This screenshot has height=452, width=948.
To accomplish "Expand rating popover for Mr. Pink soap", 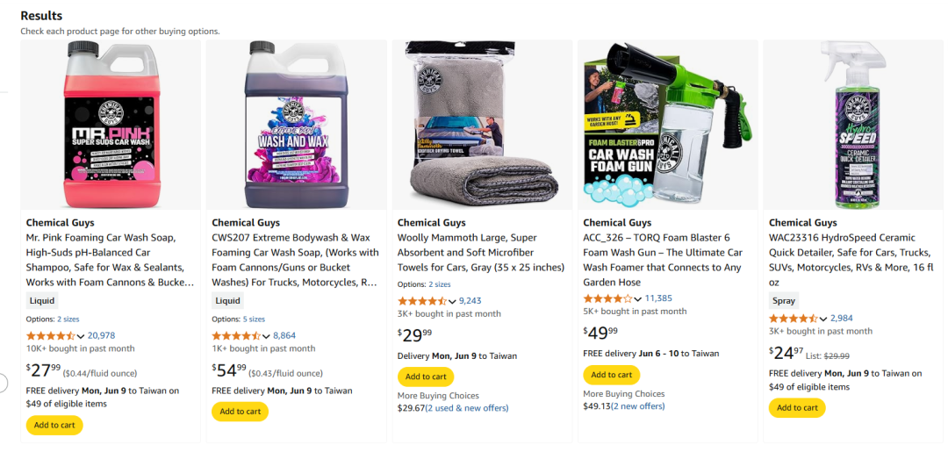I will click(81, 336).
